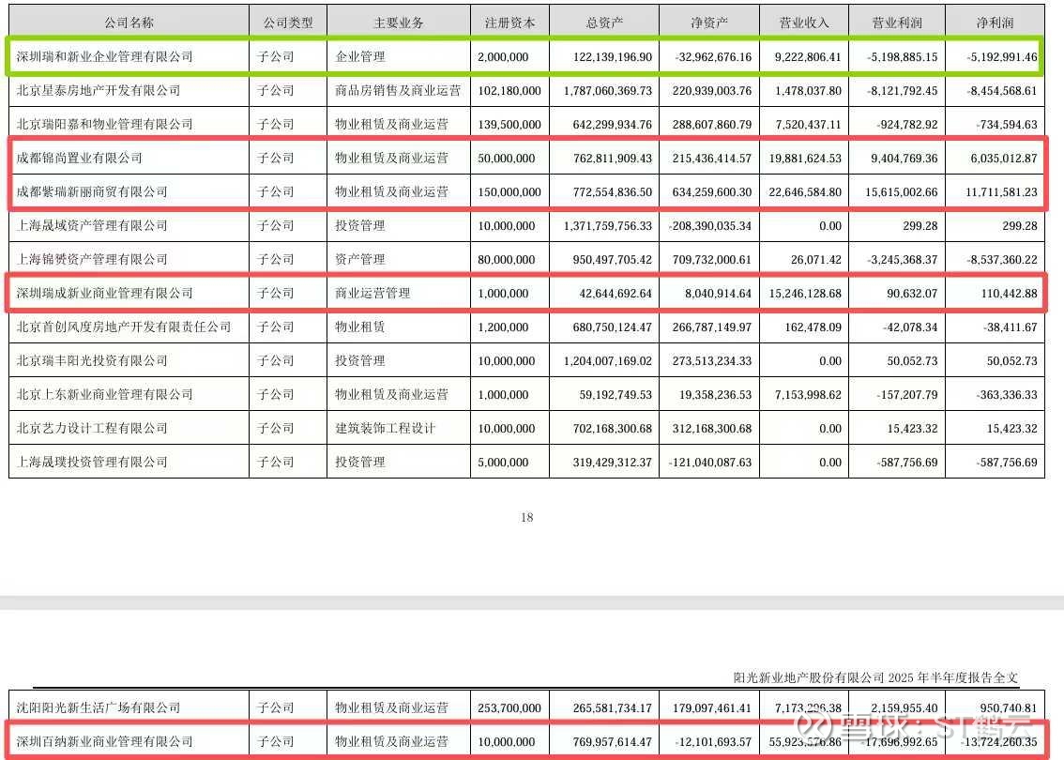Screen dimensions: 1064x760
Task: Select the 总资产 header cell
Action: [604, 23]
